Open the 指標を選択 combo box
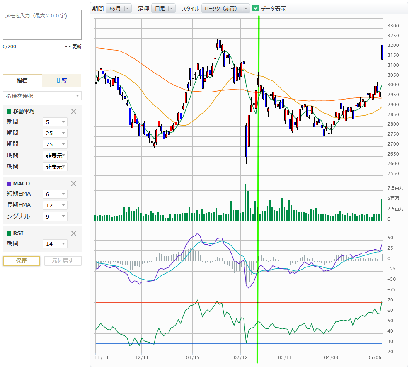Viewport: 409px width, 367px height. (x=42, y=96)
